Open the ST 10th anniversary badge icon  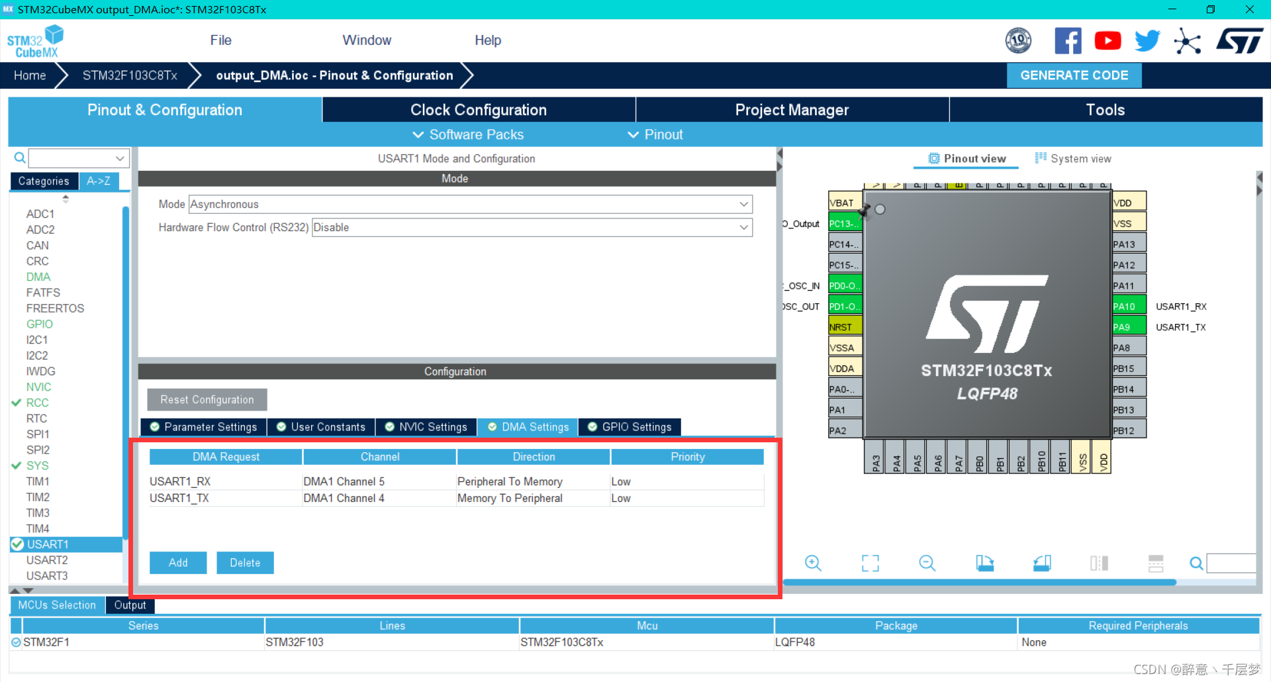pyautogui.click(x=1018, y=41)
